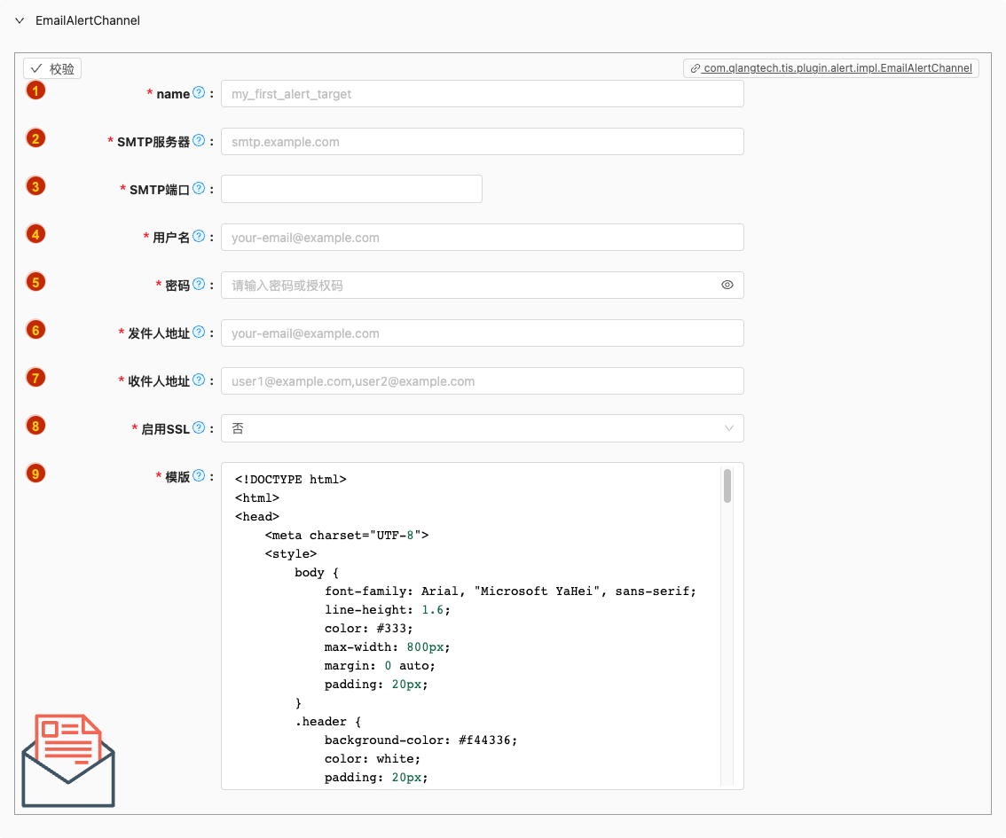Click into the 收件人地址 recipients field
The width and height of the screenshot is (1006, 838).
click(482, 381)
